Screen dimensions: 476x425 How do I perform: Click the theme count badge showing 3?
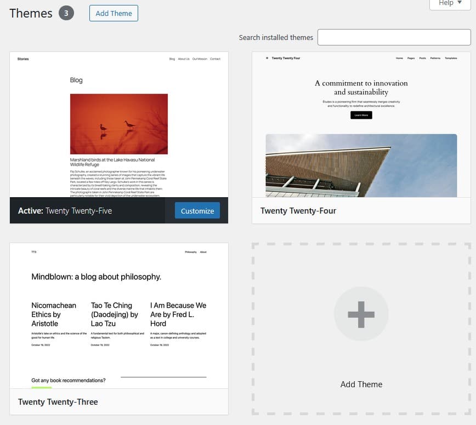pos(66,13)
